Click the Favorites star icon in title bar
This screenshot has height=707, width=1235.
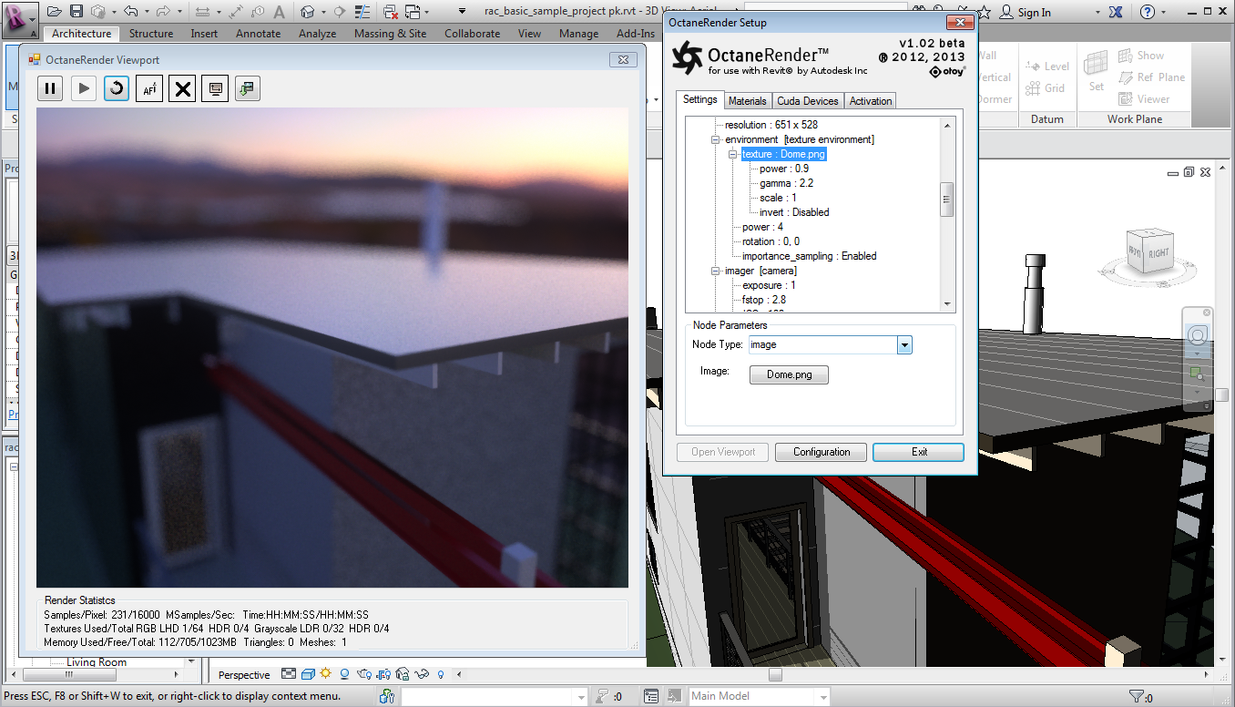[986, 12]
